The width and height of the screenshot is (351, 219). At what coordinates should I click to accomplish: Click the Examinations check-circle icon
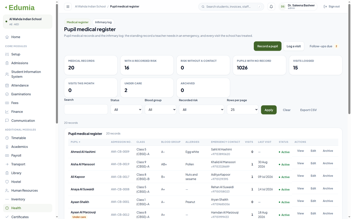(7, 94)
